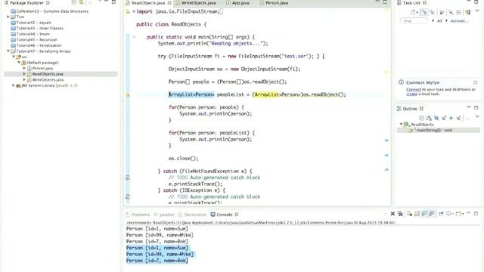Click the Task List delete X icon

pyautogui.click(x=451, y=12)
